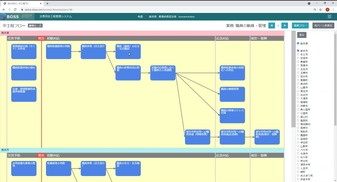Check the 八代市 checkbox
The image size is (337, 182).
tap(298, 150)
